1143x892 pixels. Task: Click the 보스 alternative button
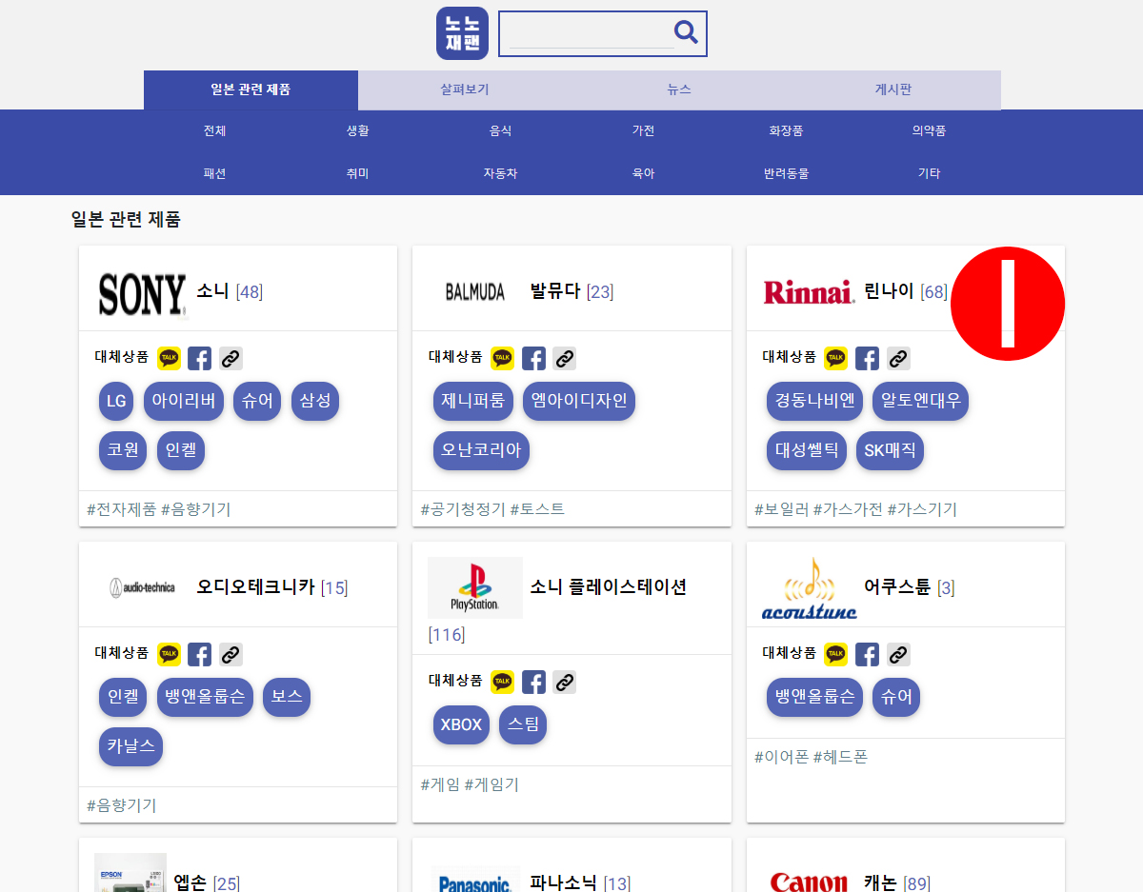[287, 697]
